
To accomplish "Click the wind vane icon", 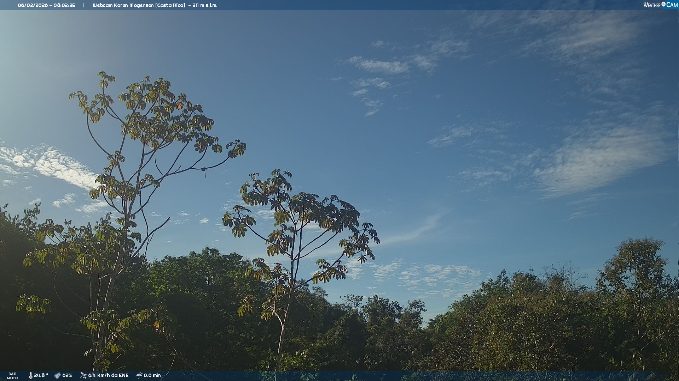I will click(x=83, y=375).
